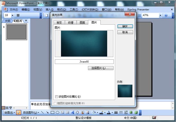176x122 pixels.
Task: Switch to Normal view icon
Action: click(4, 108)
